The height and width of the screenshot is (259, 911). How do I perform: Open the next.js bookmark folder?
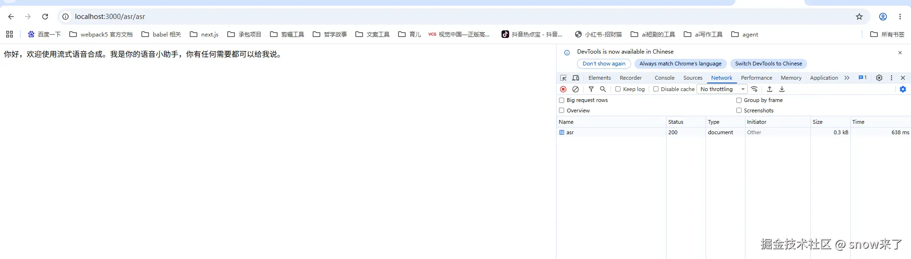coord(204,34)
